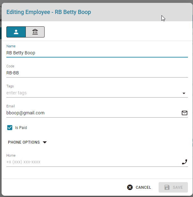Click the 'Editing Employee - RB Betty Boop' title
Screen dimensions: 193x197
[x=49, y=12]
